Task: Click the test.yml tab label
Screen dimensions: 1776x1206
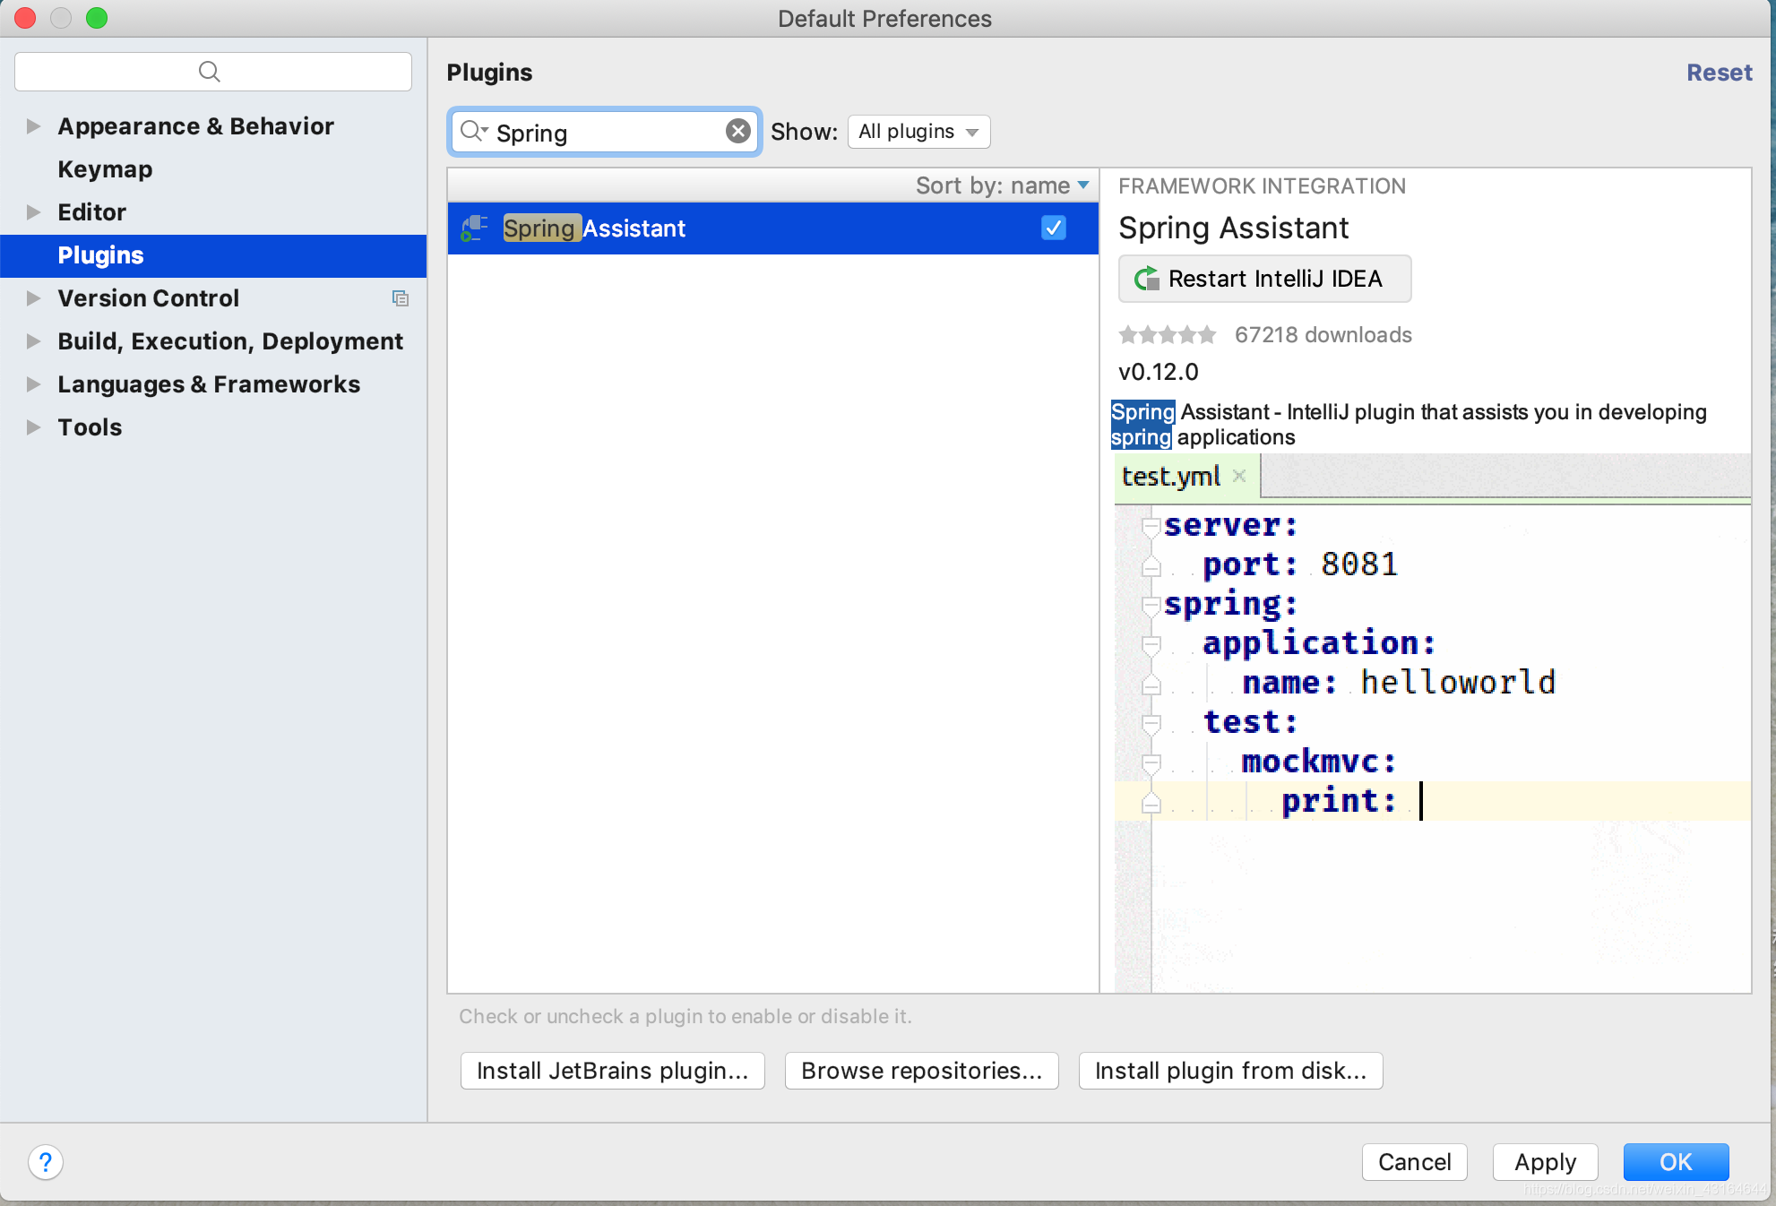Action: pyautogui.click(x=1169, y=478)
